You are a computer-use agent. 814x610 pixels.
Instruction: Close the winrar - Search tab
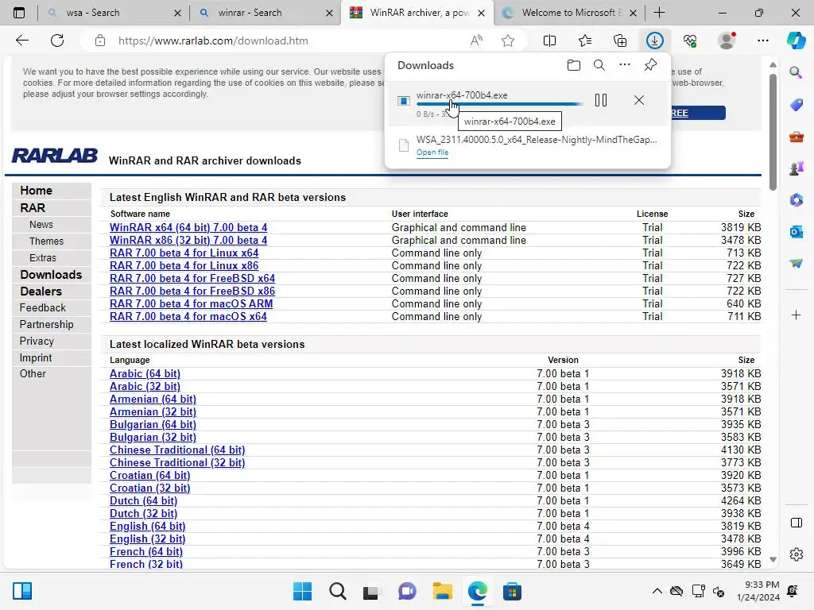(329, 13)
